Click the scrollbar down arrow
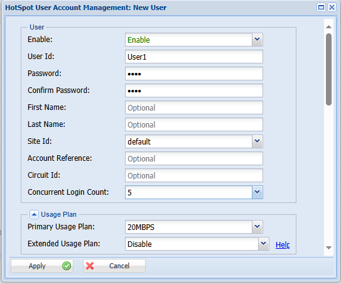 328,248
